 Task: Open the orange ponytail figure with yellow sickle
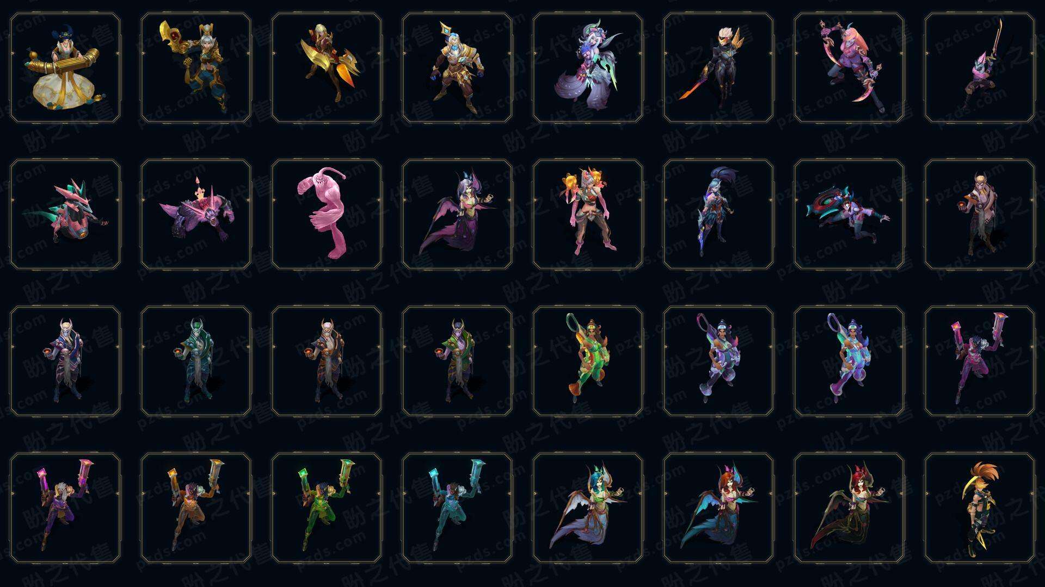[x=980, y=508]
